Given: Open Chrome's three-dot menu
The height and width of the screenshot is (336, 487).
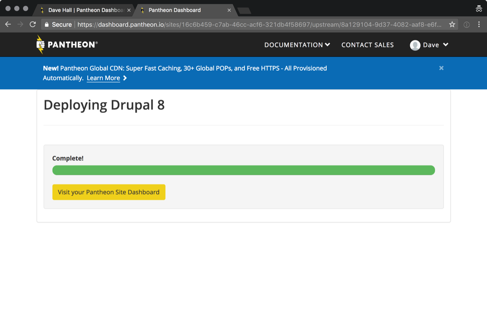Looking at the screenshot, I should tap(479, 25).
